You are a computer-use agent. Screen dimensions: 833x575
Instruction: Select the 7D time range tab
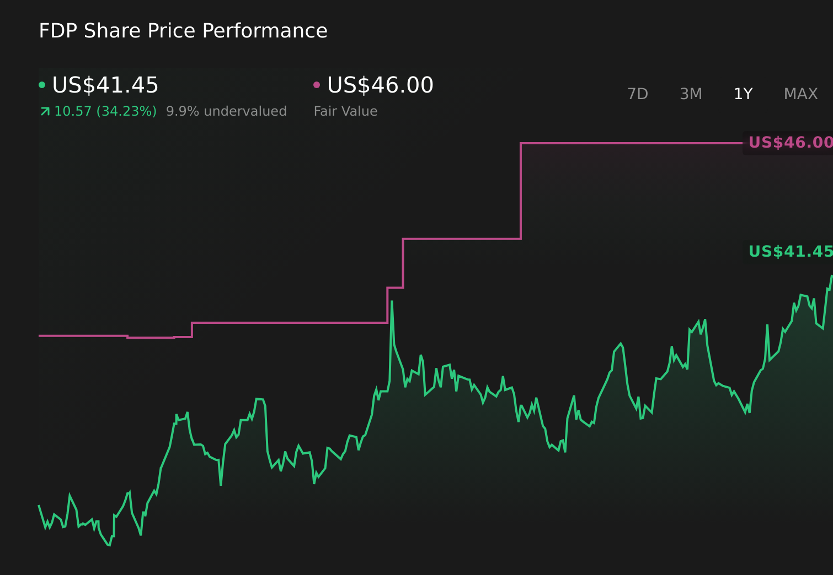638,94
